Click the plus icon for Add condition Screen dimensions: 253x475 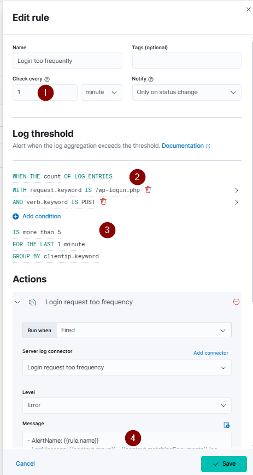point(16,216)
